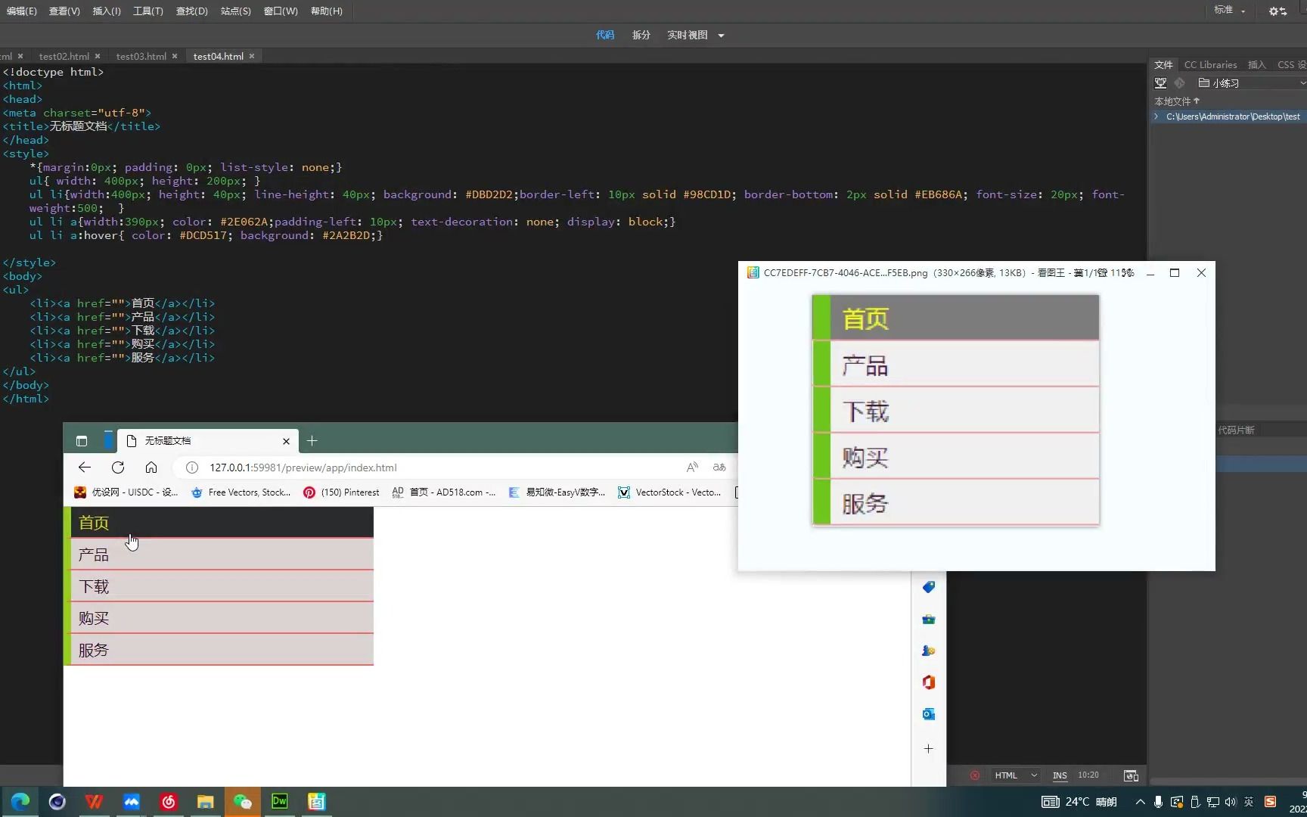Open the 工具(T) menu
The height and width of the screenshot is (817, 1307).
148,11
